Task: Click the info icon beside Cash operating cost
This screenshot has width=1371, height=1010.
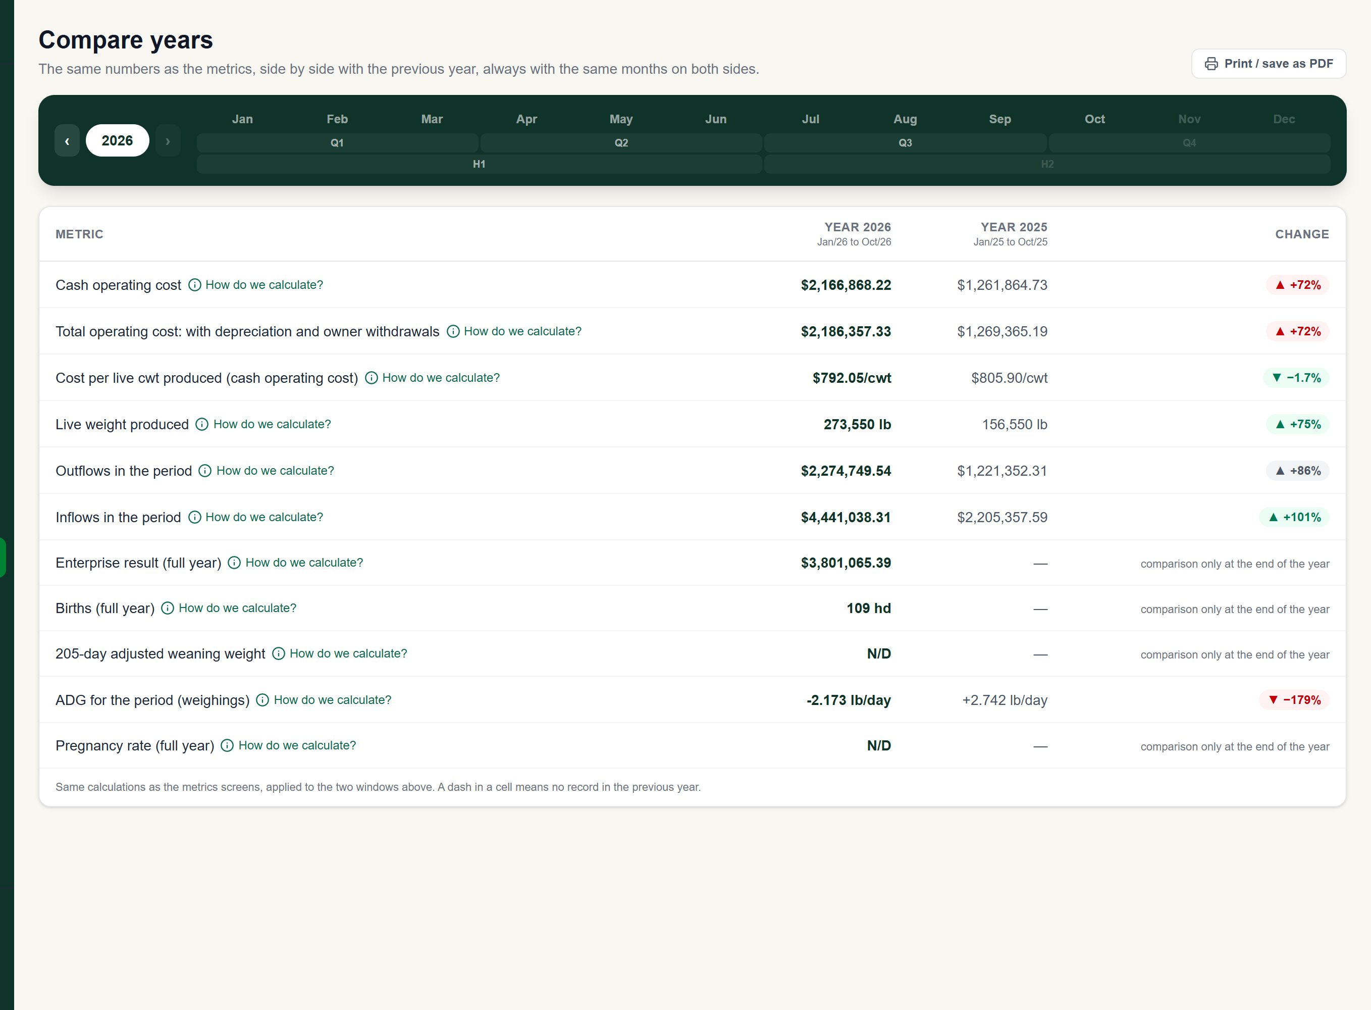Action: [194, 285]
